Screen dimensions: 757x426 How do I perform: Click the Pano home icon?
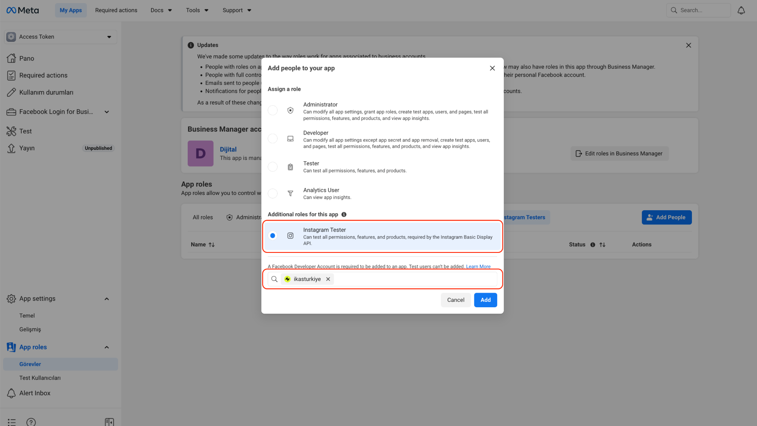click(x=11, y=58)
